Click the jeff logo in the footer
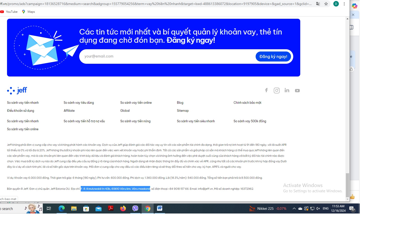 coord(17,90)
